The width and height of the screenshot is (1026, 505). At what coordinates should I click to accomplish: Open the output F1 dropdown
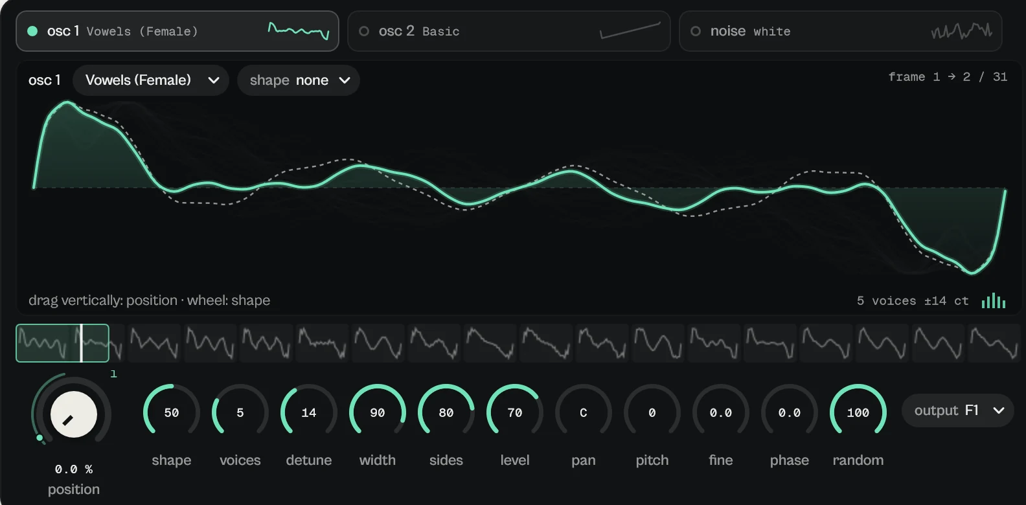coord(957,410)
